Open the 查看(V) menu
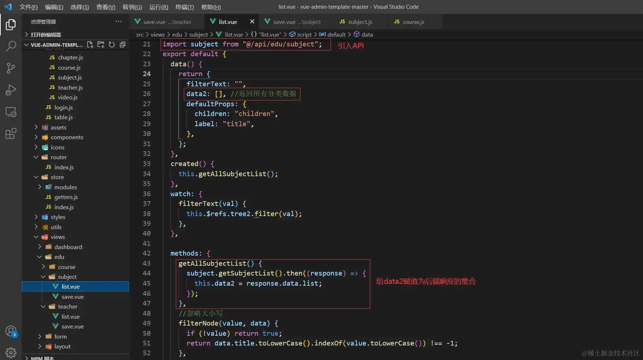Viewport: 643px width, 360px height. [x=106, y=7]
